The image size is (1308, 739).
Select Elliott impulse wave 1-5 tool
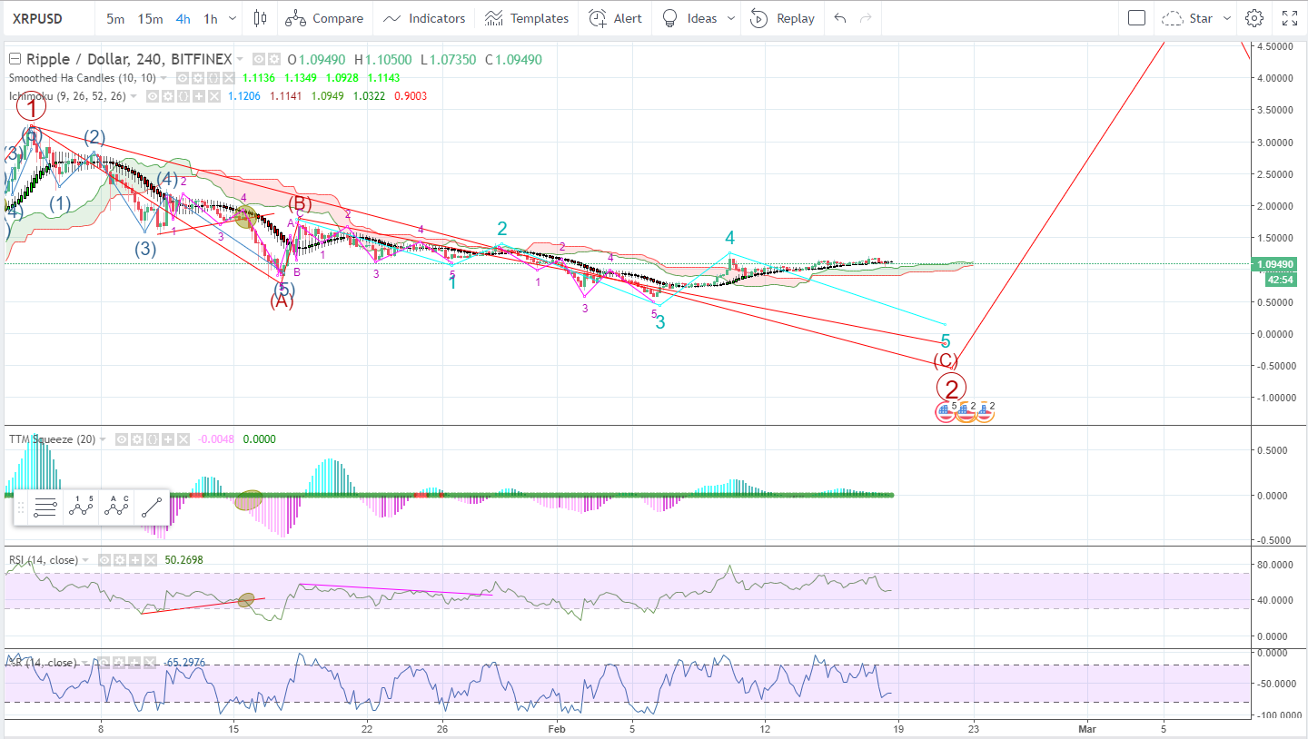(81, 507)
